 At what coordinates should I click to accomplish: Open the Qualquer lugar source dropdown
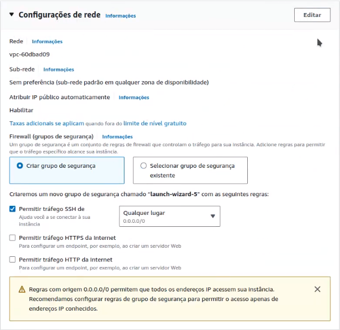170,216
